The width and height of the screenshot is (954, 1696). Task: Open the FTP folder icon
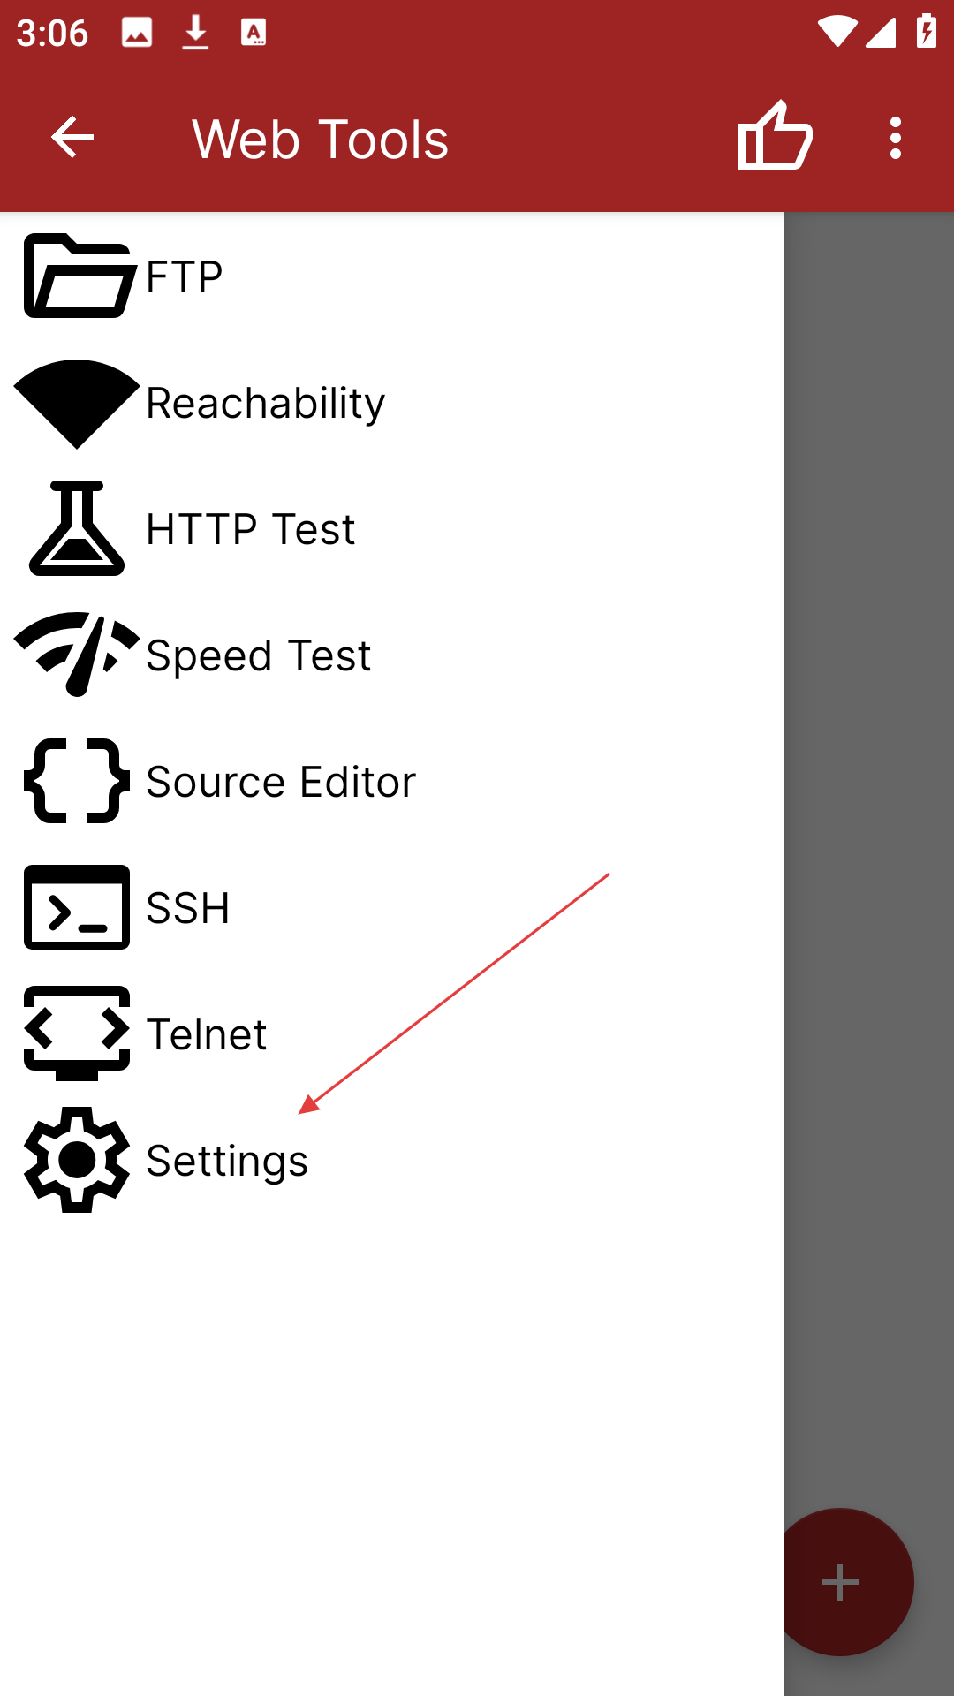pos(79,276)
